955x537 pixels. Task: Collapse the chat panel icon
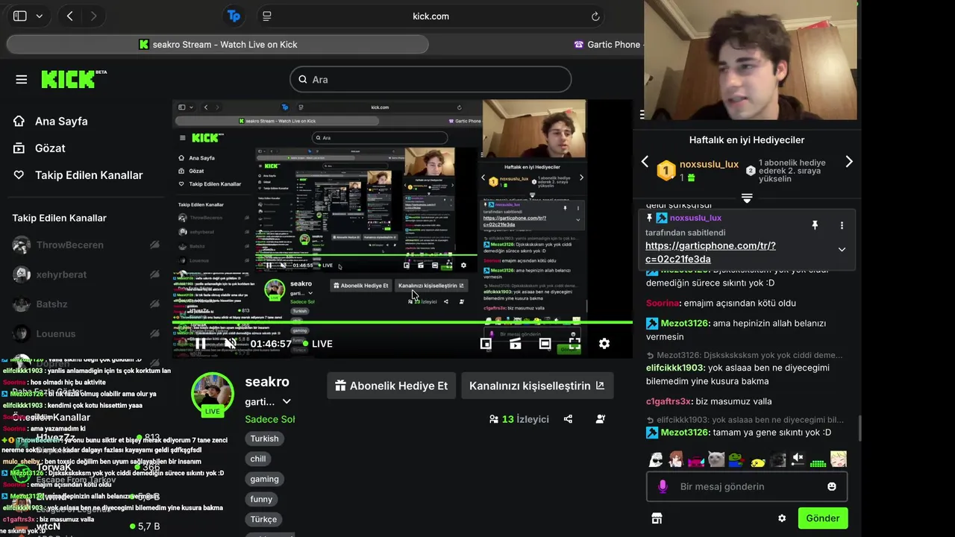click(x=642, y=115)
